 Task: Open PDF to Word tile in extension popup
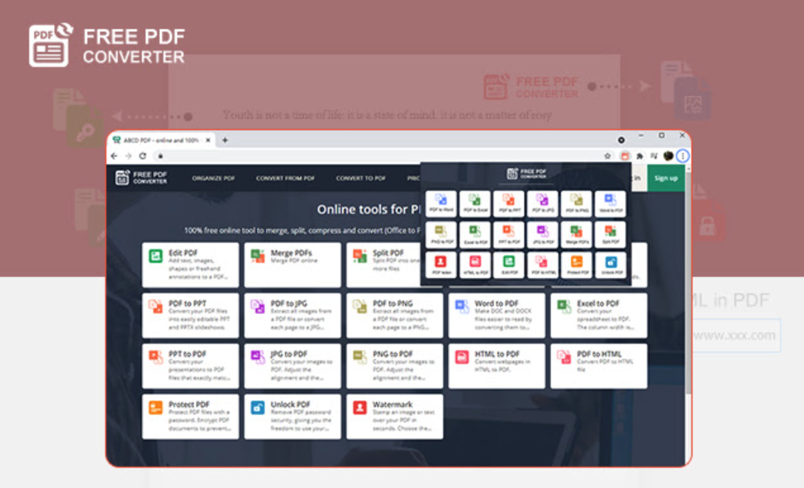point(441,204)
